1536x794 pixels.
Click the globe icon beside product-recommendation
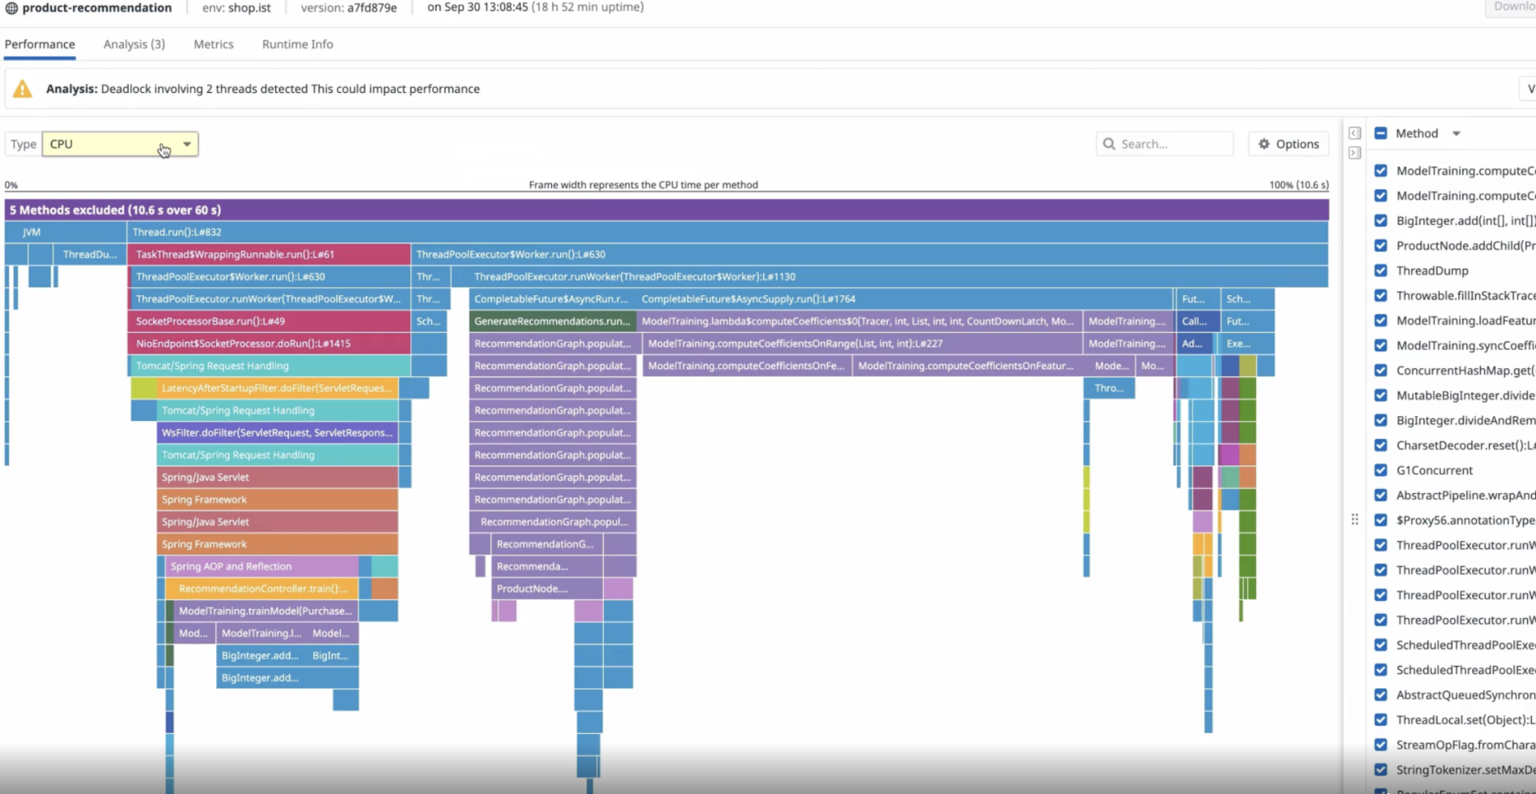pos(11,8)
